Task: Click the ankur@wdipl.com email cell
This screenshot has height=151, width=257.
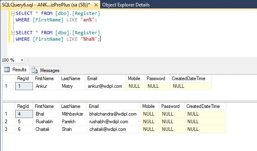Action: coord(105,86)
